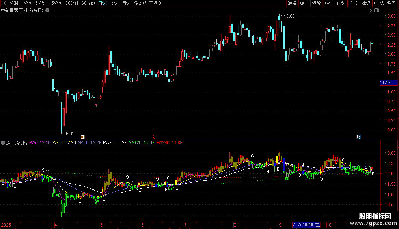Click the month 10 timeline marker
This screenshot has height=229, width=399.
[329, 225]
